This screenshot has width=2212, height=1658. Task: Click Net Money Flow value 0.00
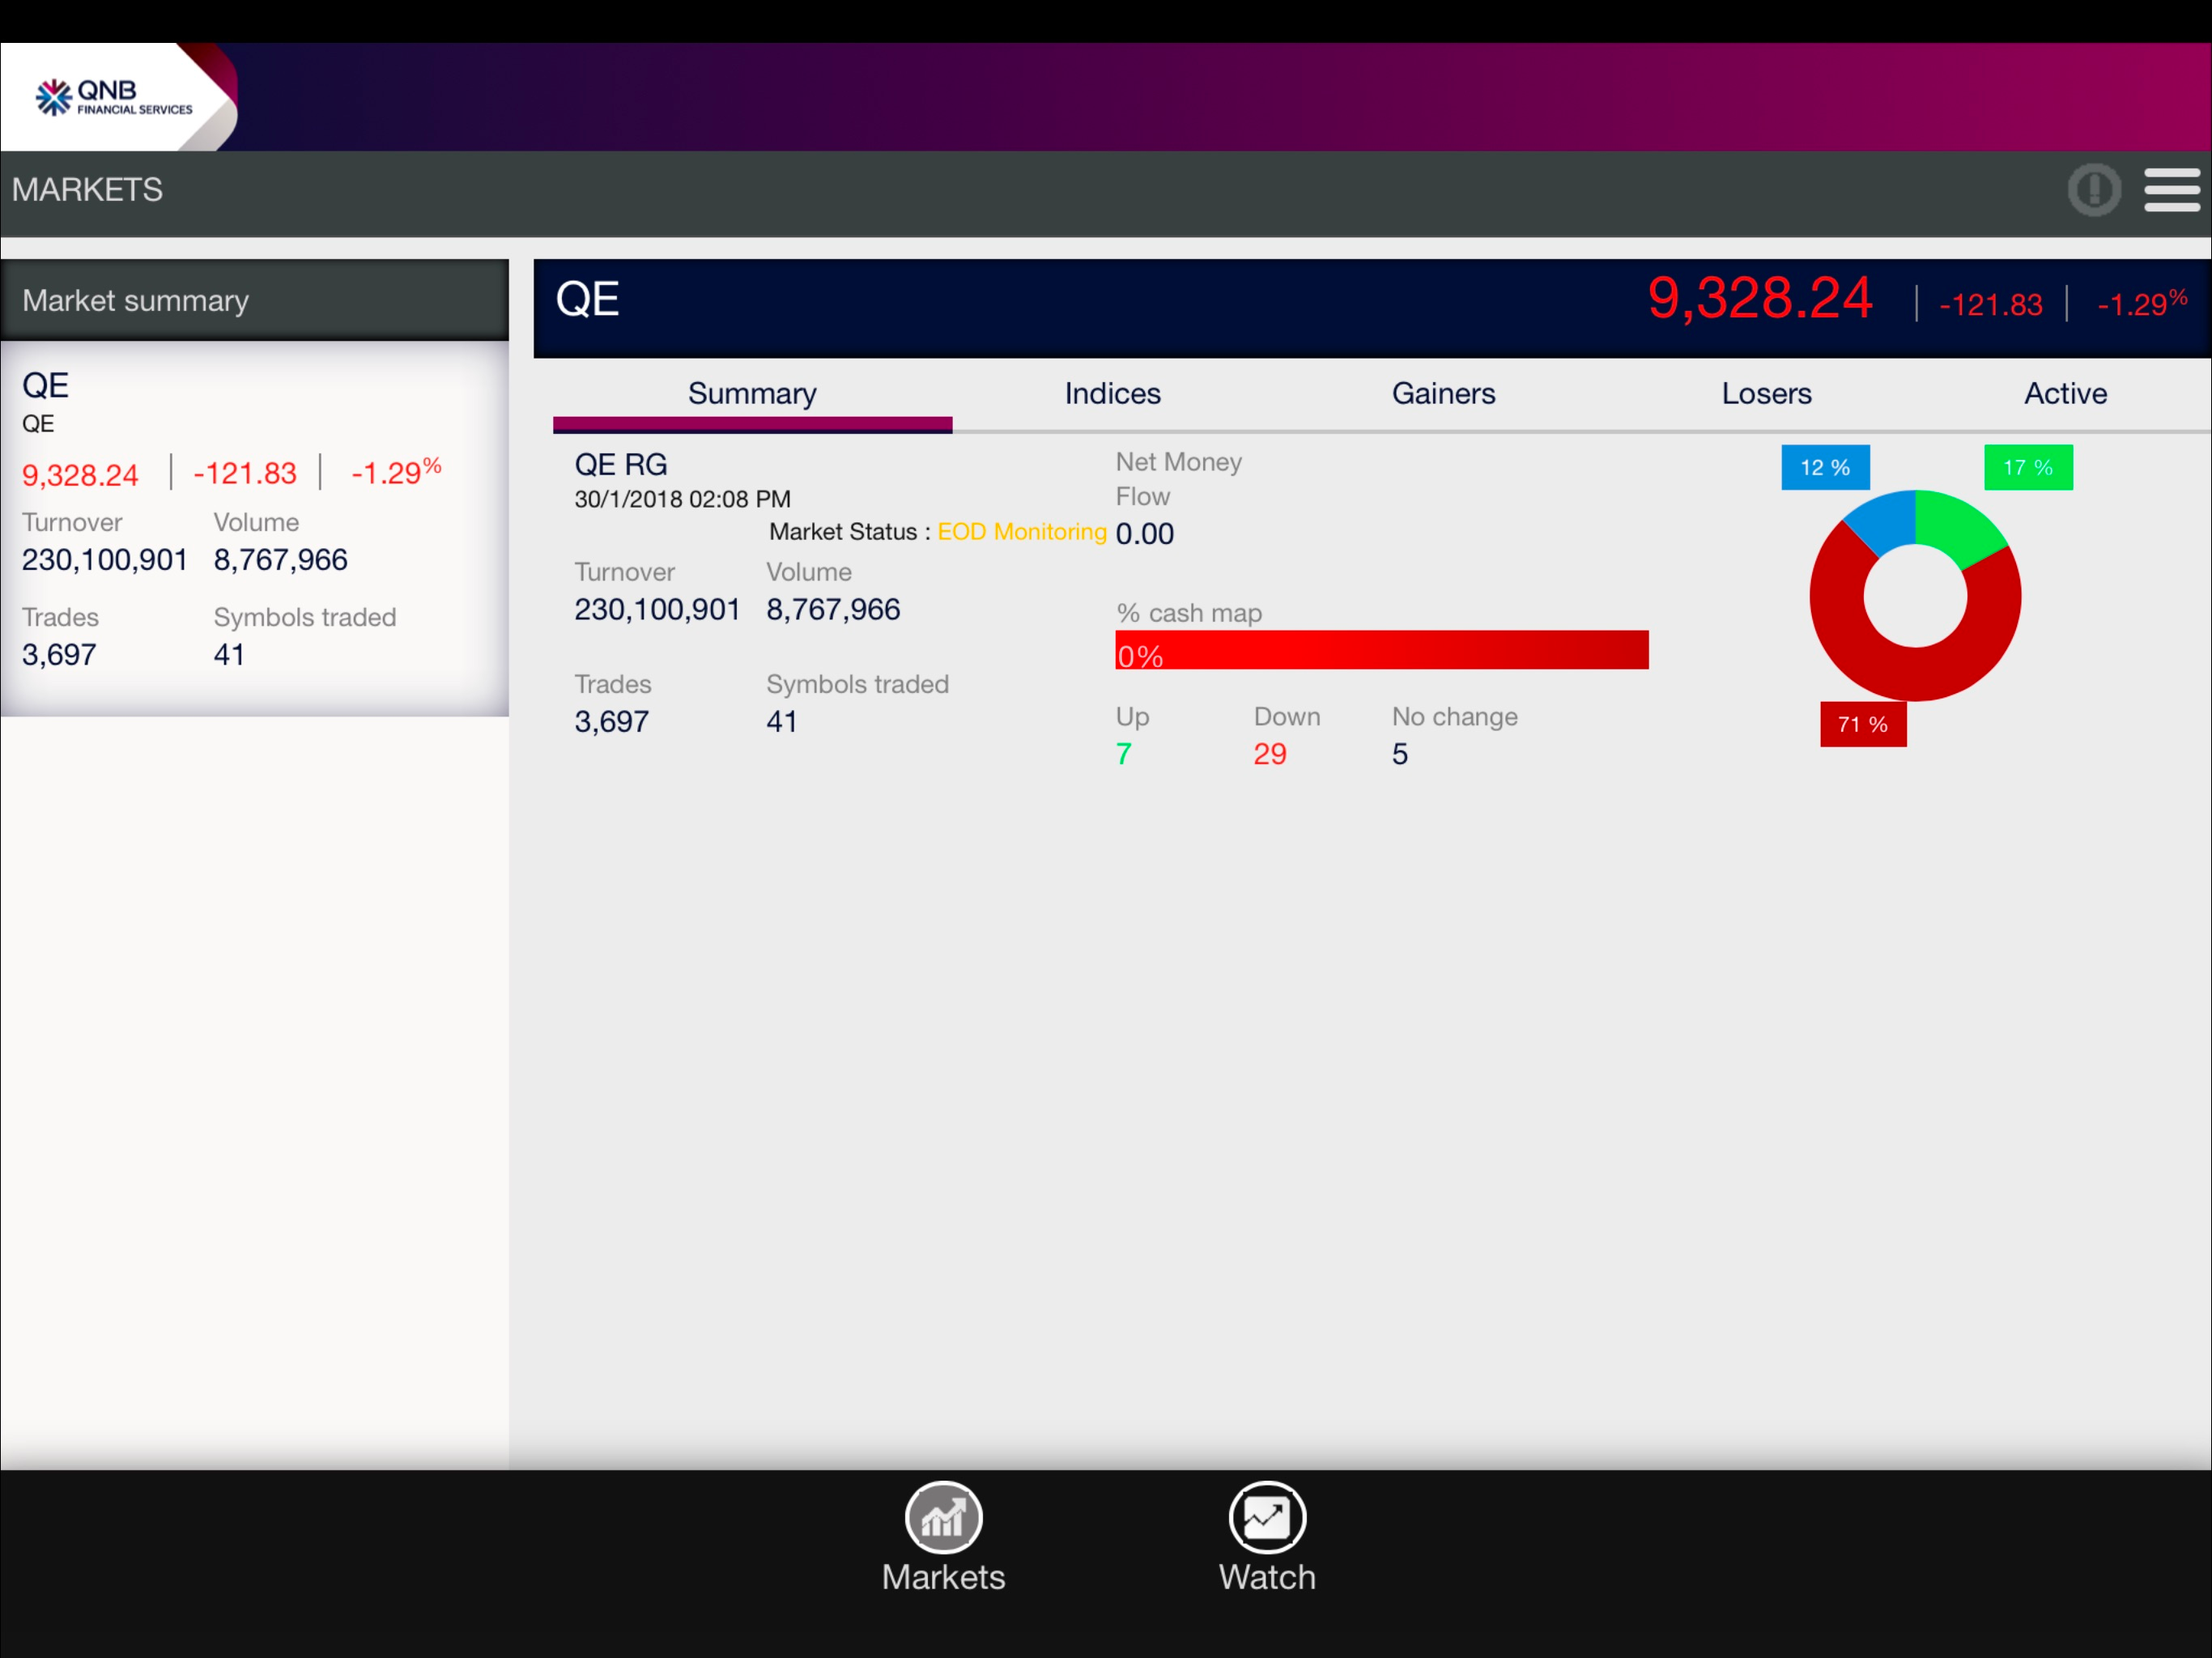click(1144, 534)
